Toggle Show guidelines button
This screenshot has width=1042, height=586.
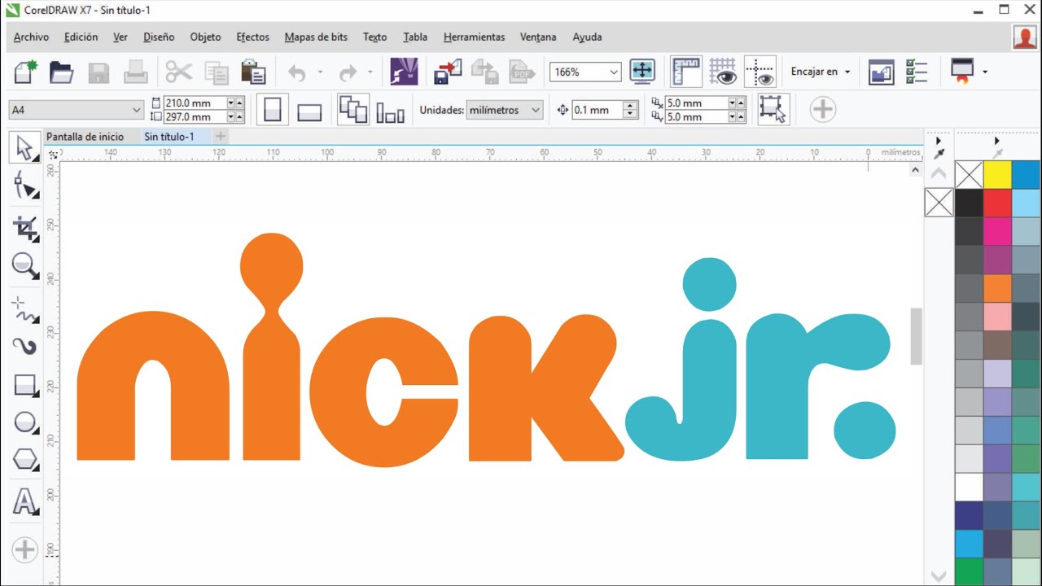click(x=760, y=72)
